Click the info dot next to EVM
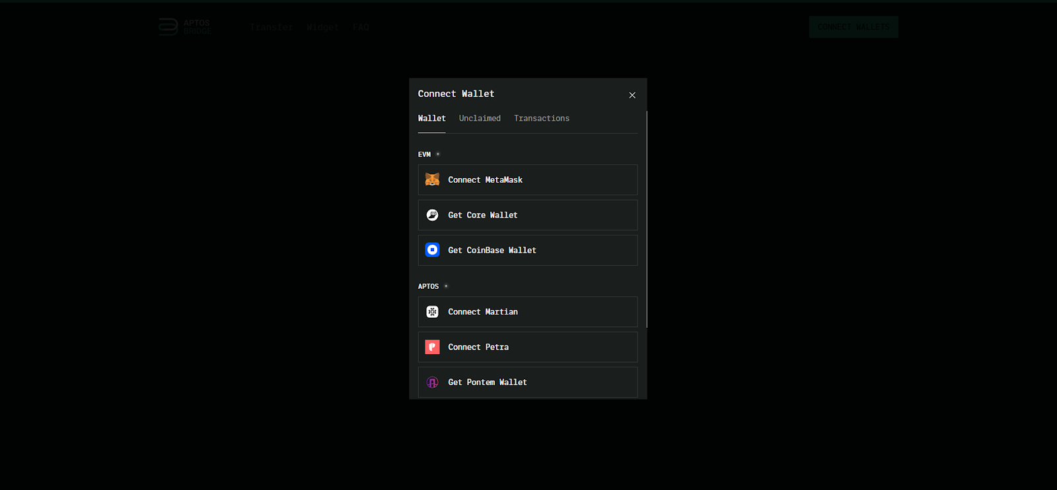Screen dimensions: 1057x490 pyautogui.click(x=438, y=154)
